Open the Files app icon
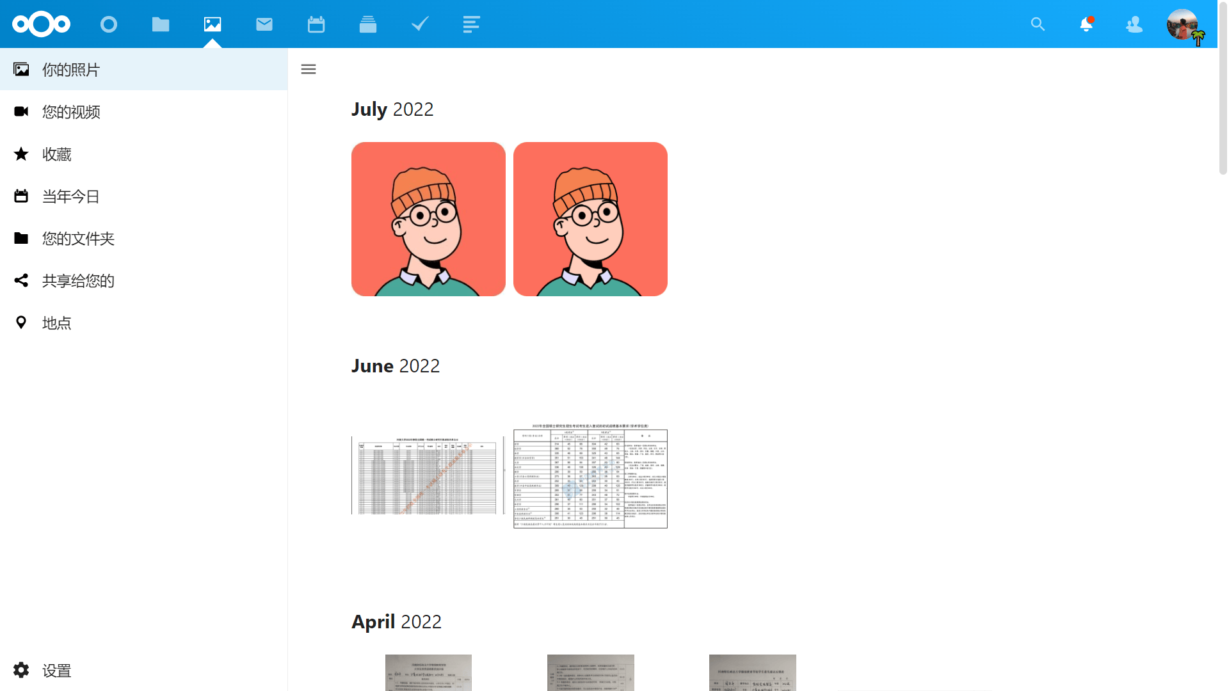The width and height of the screenshot is (1229, 691). [161, 24]
